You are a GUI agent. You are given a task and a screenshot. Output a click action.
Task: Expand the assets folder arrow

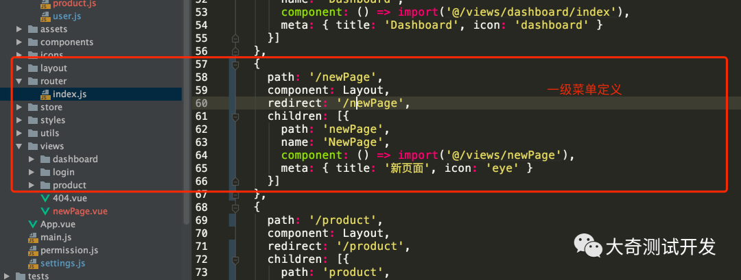pos(19,29)
